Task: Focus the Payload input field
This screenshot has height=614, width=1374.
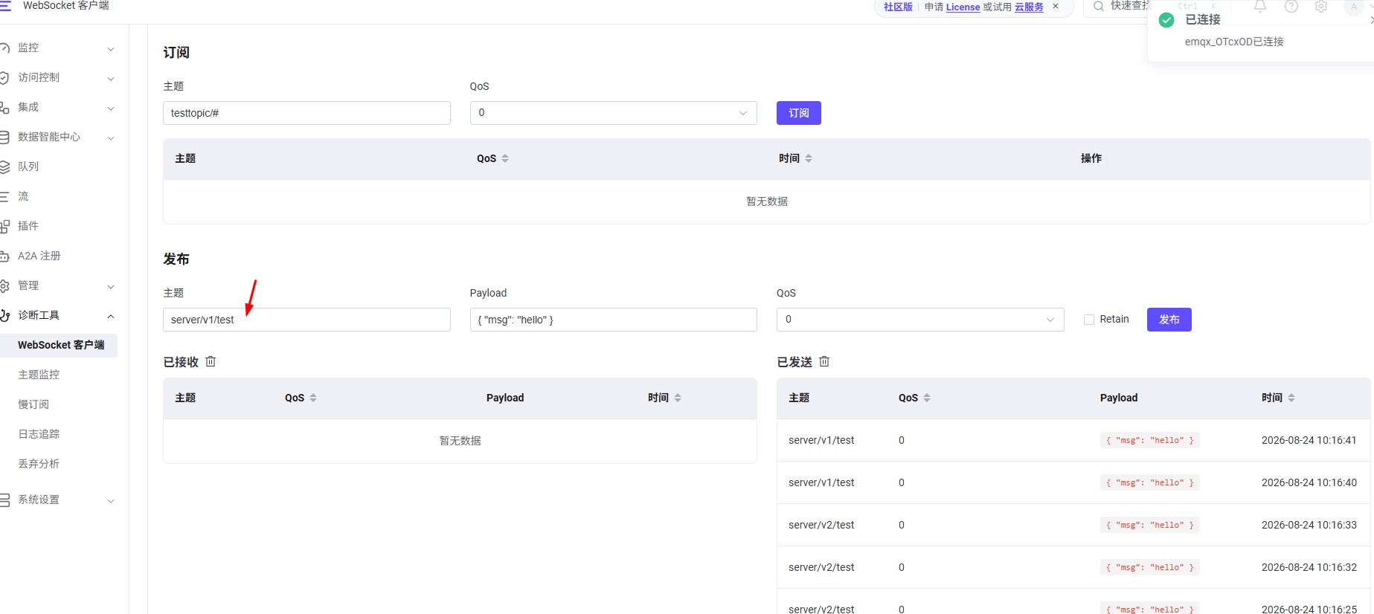Action: coord(614,320)
